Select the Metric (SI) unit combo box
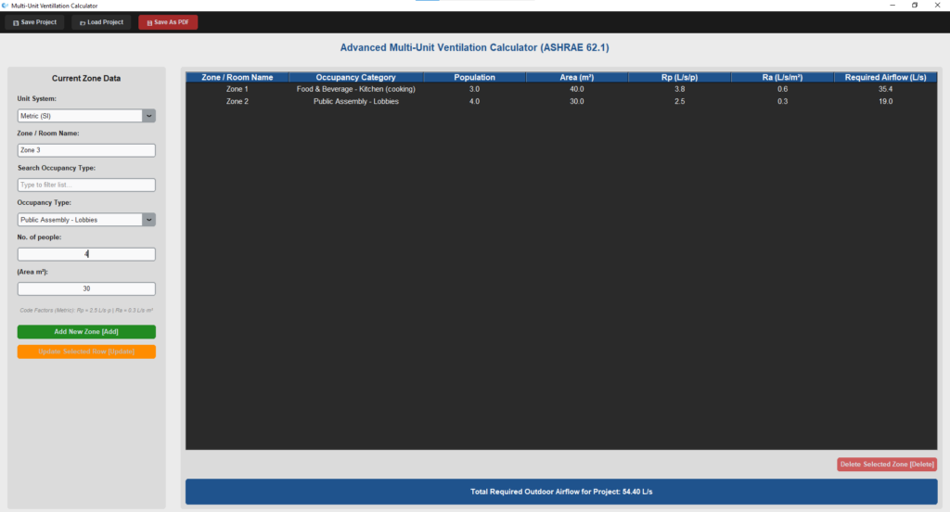 86,116
